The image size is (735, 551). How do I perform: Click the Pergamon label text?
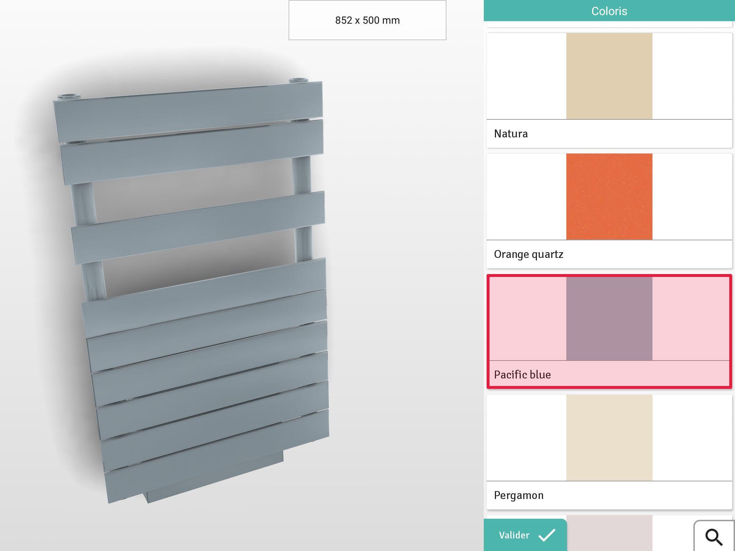pos(519,495)
